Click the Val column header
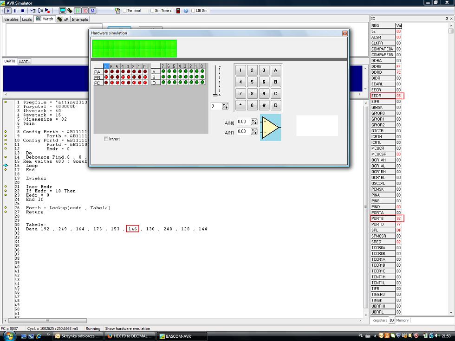Screen dimensions: 455x341 click(399, 26)
